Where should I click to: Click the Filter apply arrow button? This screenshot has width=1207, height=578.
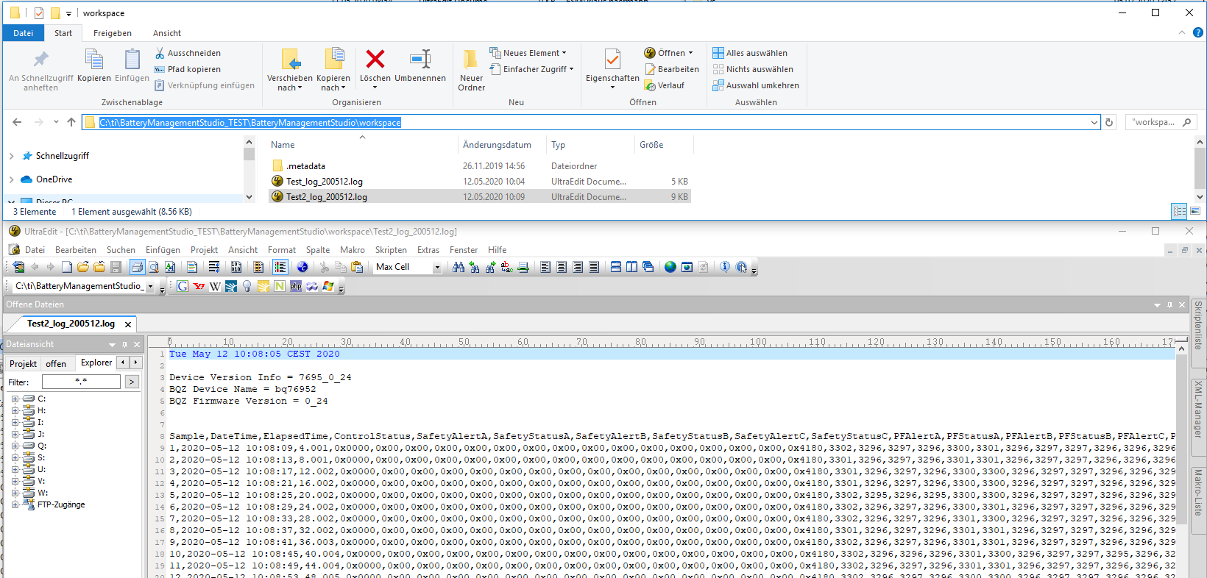point(132,382)
